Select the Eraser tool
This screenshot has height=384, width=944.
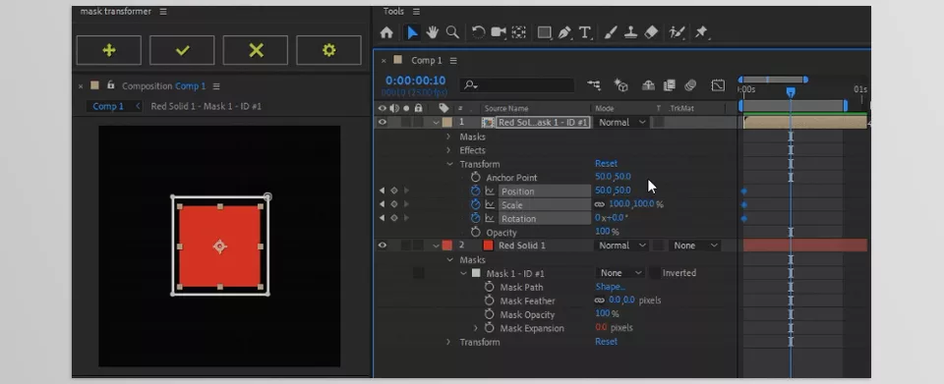tap(651, 32)
